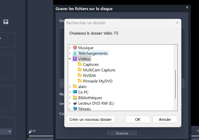199x140 pixels.
Task: Select the Téléchargements folder label
Action: (x=93, y=53)
